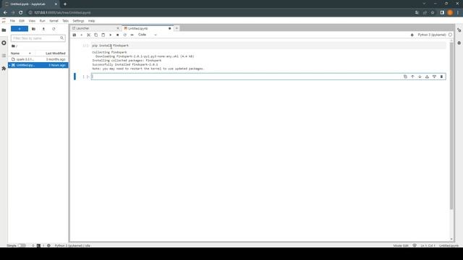Viewport: 463px width, 260px height.
Task: Run the selected cell with play icon
Action: pyautogui.click(x=111, y=35)
